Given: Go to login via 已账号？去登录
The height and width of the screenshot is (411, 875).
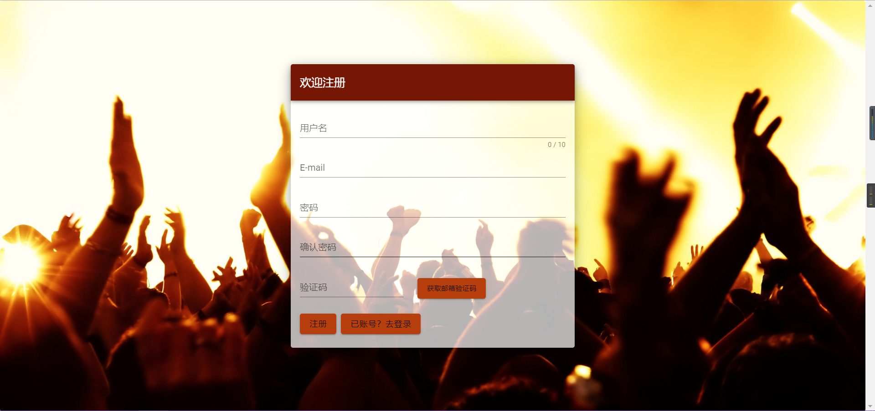Looking at the screenshot, I should click(x=381, y=324).
